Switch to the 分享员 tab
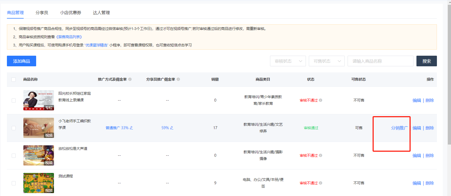Viewport: 451px width, 196px height. [42, 13]
